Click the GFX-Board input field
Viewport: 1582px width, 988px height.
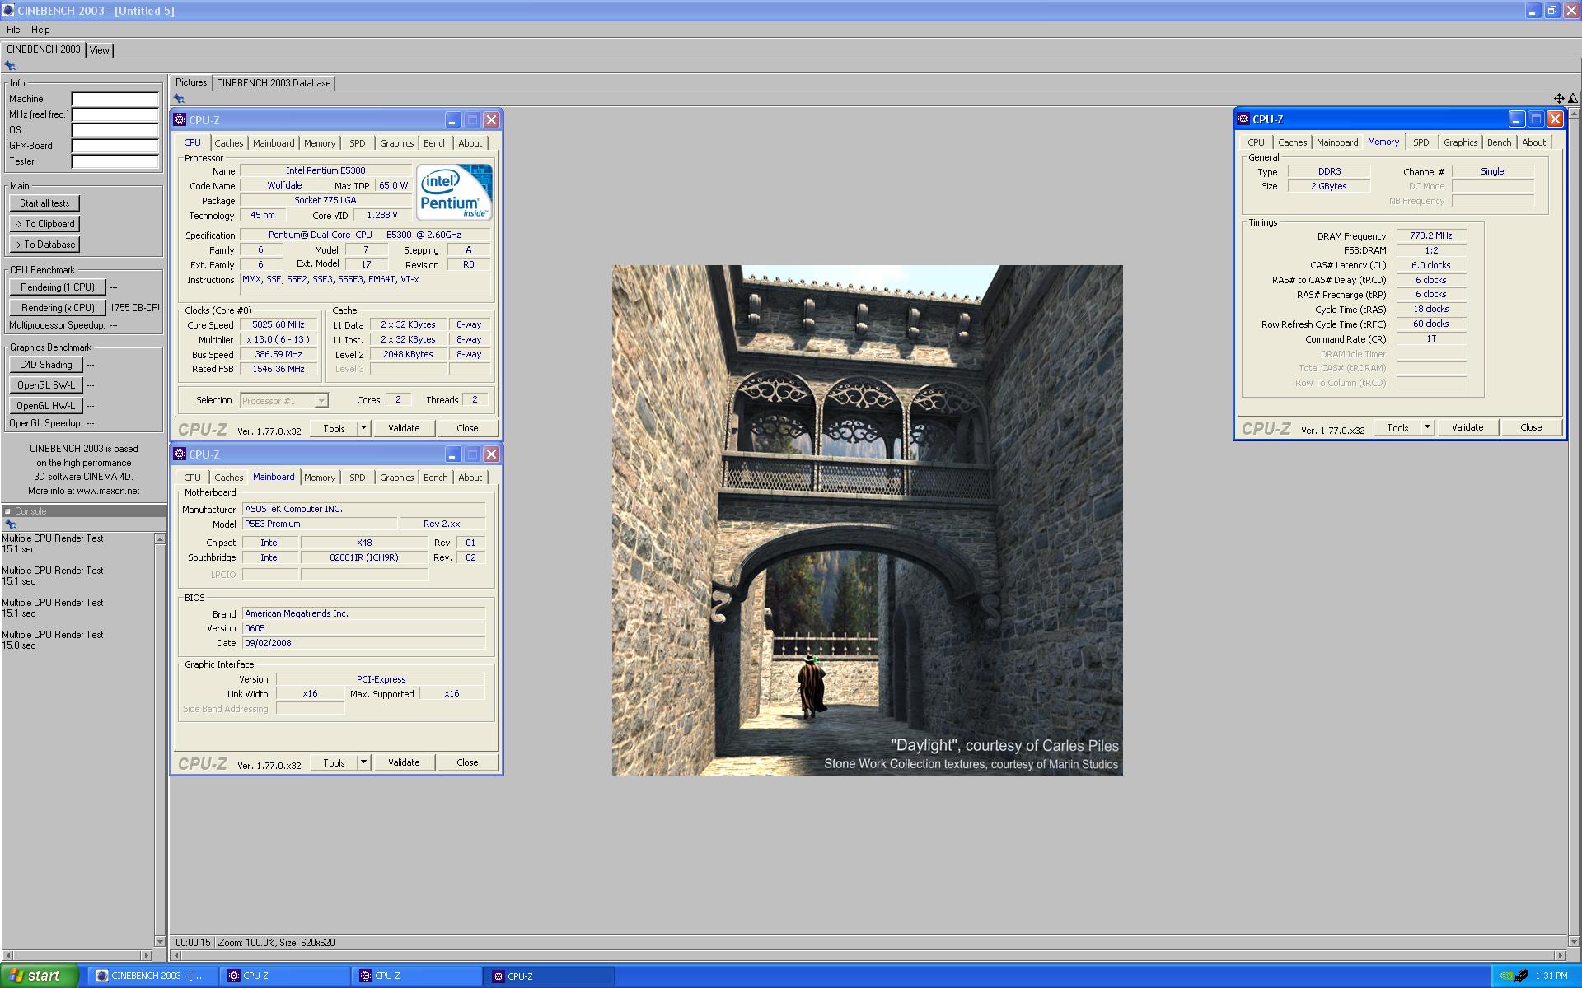point(115,146)
